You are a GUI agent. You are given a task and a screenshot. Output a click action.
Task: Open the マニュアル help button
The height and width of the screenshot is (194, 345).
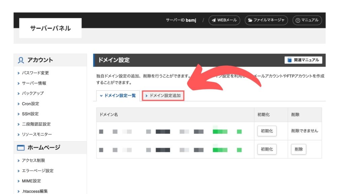pyautogui.click(x=307, y=20)
